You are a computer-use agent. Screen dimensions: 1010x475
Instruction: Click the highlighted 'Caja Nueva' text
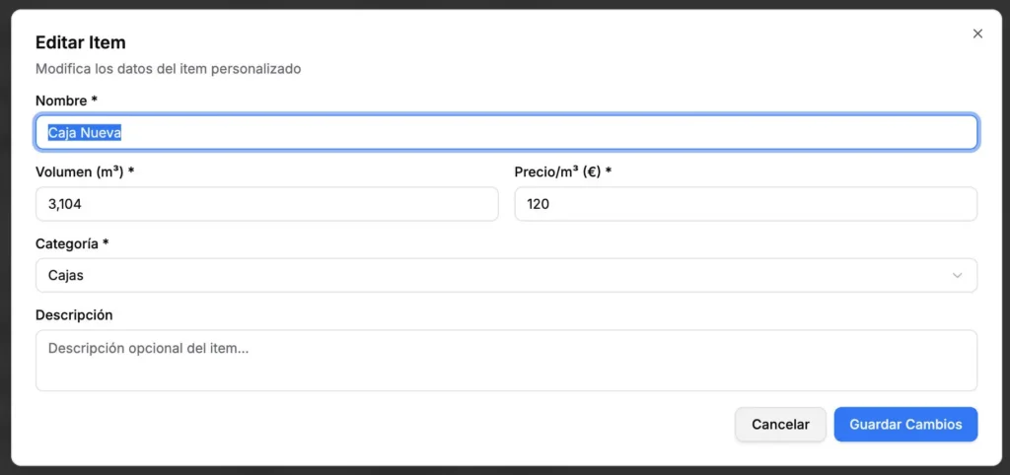click(85, 133)
